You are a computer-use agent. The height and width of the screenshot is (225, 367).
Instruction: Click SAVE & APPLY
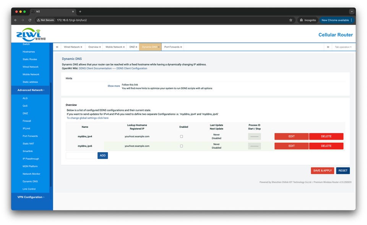pyautogui.click(x=322, y=170)
